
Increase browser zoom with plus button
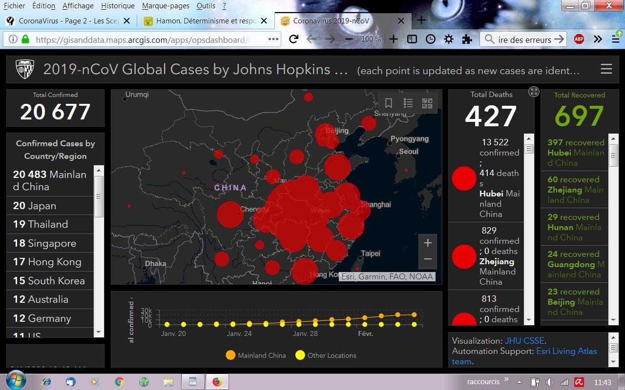394,39
